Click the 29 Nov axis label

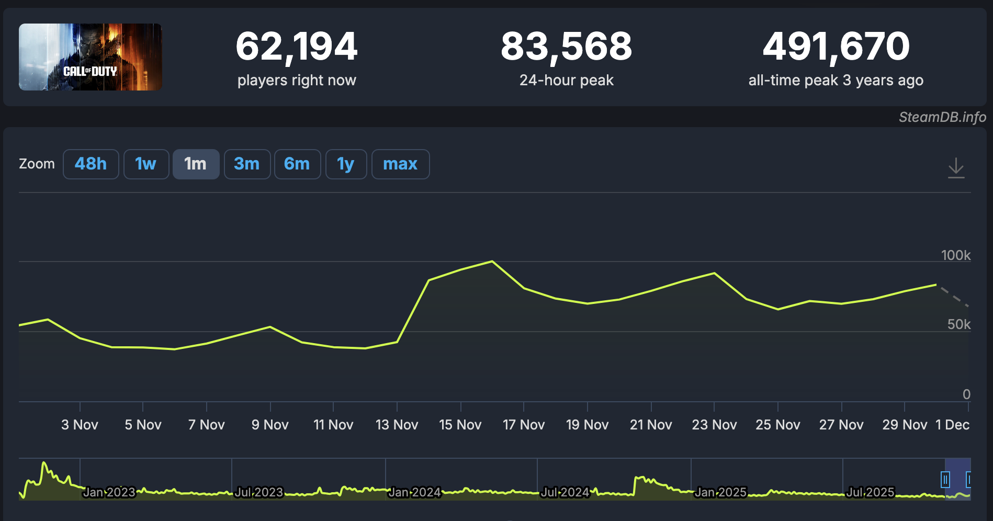[x=905, y=425]
